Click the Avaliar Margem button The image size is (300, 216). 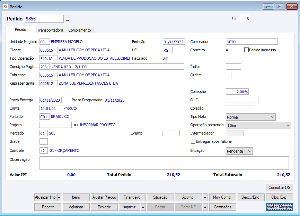click(x=279, y=207)
